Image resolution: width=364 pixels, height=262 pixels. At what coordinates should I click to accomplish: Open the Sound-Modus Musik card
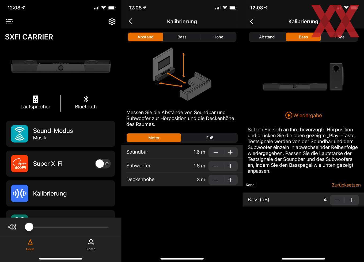[61, 134]
